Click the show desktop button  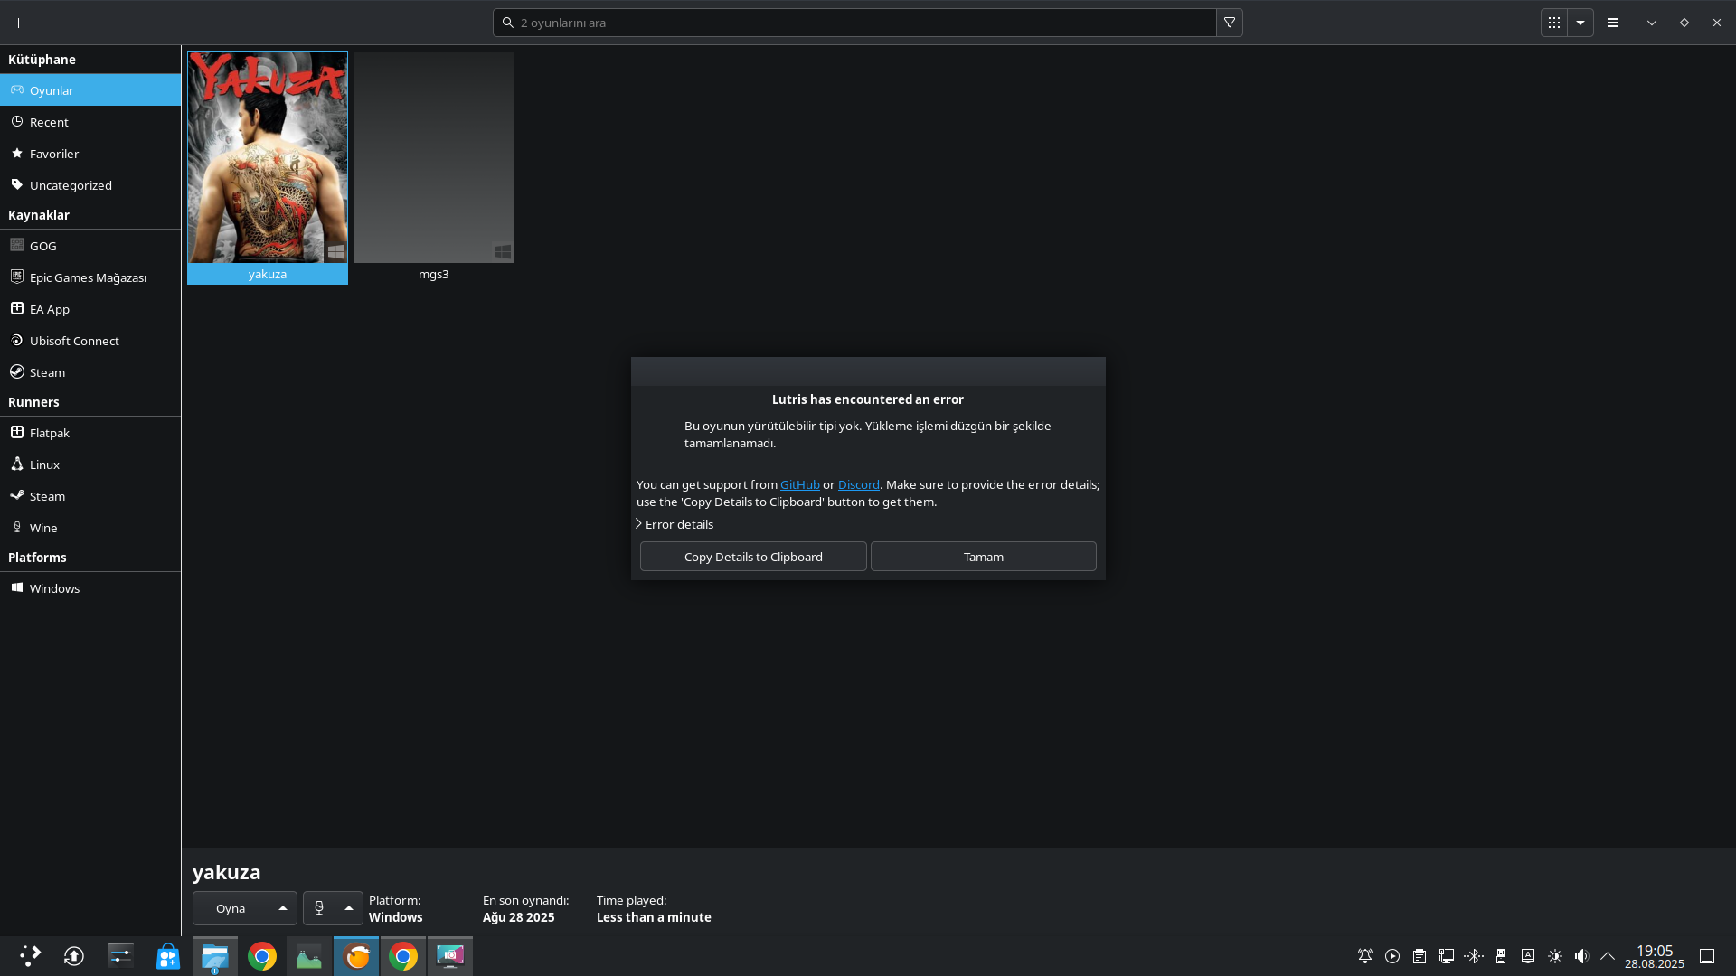[1707, 956]
